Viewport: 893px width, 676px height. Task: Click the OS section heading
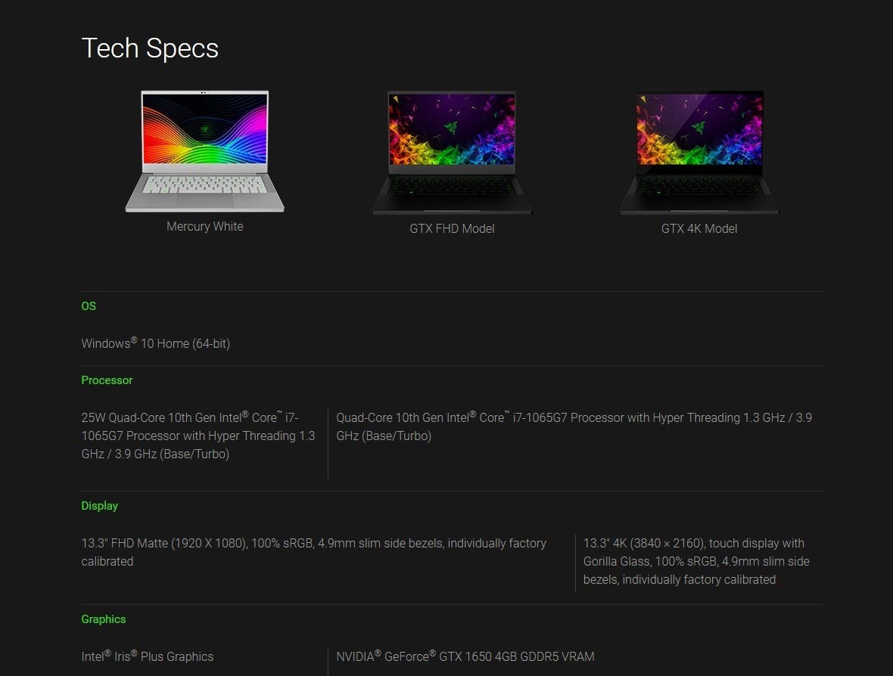click(89, 306)
